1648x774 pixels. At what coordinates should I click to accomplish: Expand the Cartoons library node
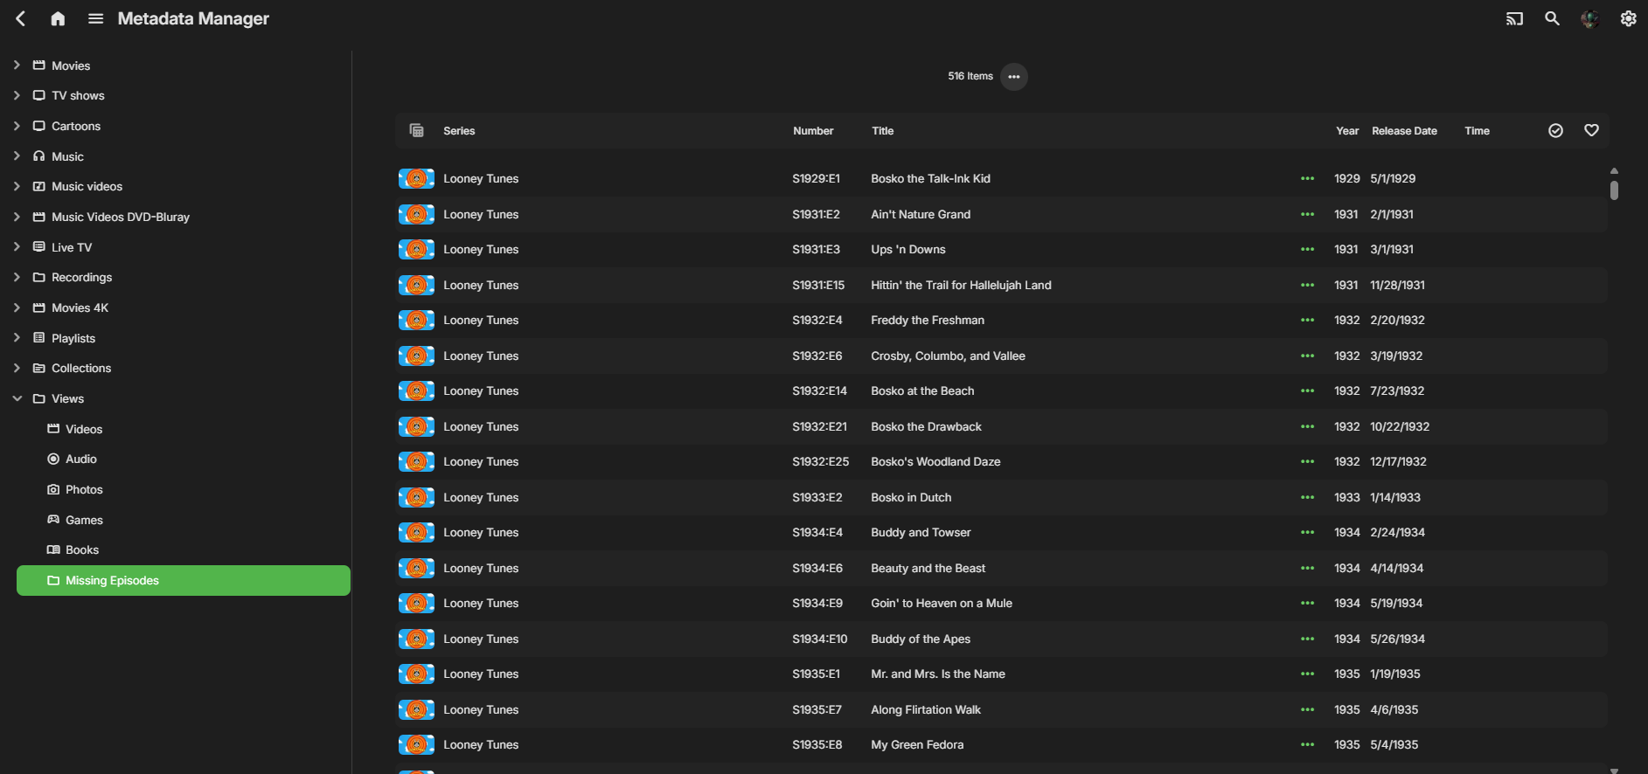(x=17, y=126)
